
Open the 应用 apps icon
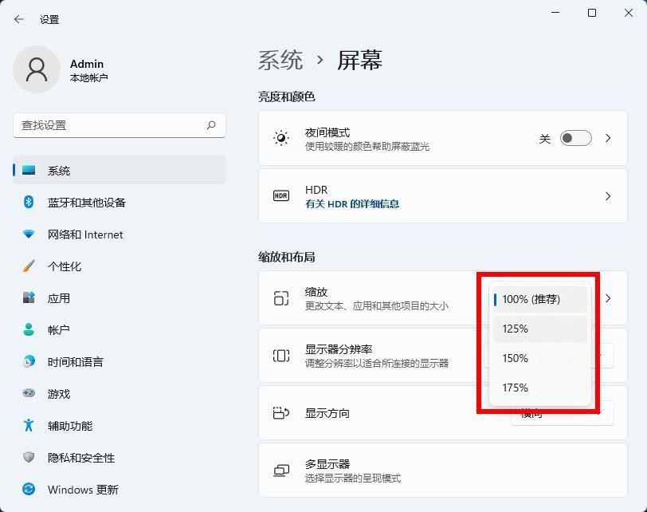[29, 298]
